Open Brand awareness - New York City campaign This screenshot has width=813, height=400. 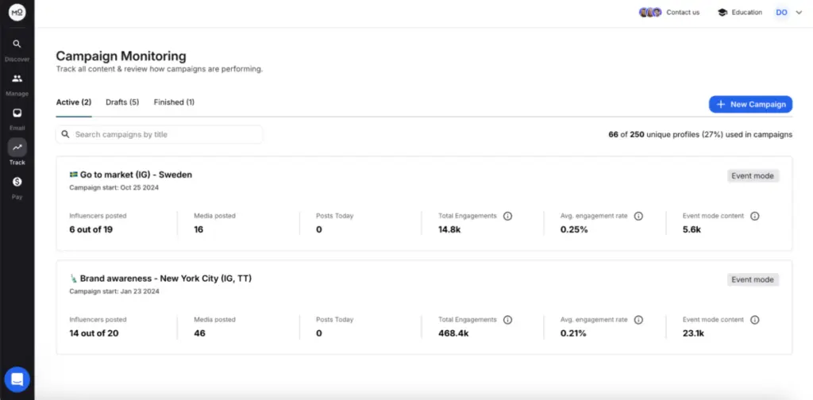(166, 279)
